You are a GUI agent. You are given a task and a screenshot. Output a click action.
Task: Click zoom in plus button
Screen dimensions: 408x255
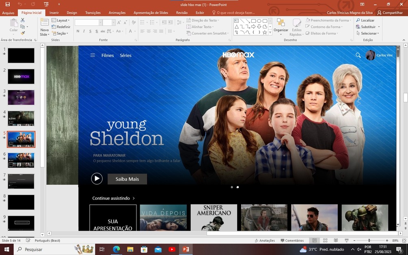(x=387, y=240)
